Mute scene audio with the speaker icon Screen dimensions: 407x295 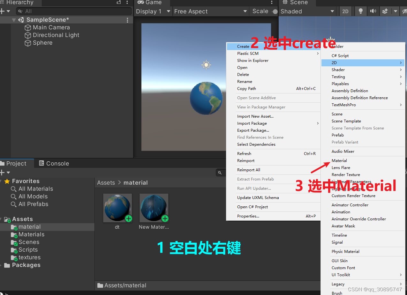click(373, 11)
